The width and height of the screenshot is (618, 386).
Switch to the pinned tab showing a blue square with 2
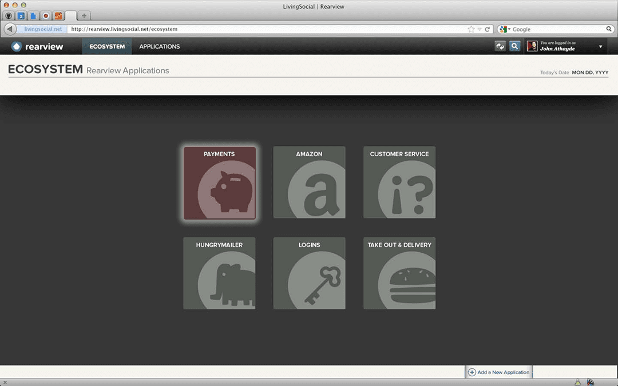pos(21,16)
